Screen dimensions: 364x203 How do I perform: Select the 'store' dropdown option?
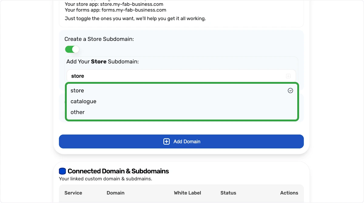pyautogui.click(x=182, y=90)
